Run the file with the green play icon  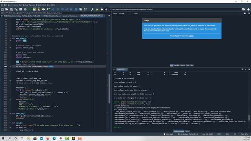pyautogui.click(x=30, y=9)
